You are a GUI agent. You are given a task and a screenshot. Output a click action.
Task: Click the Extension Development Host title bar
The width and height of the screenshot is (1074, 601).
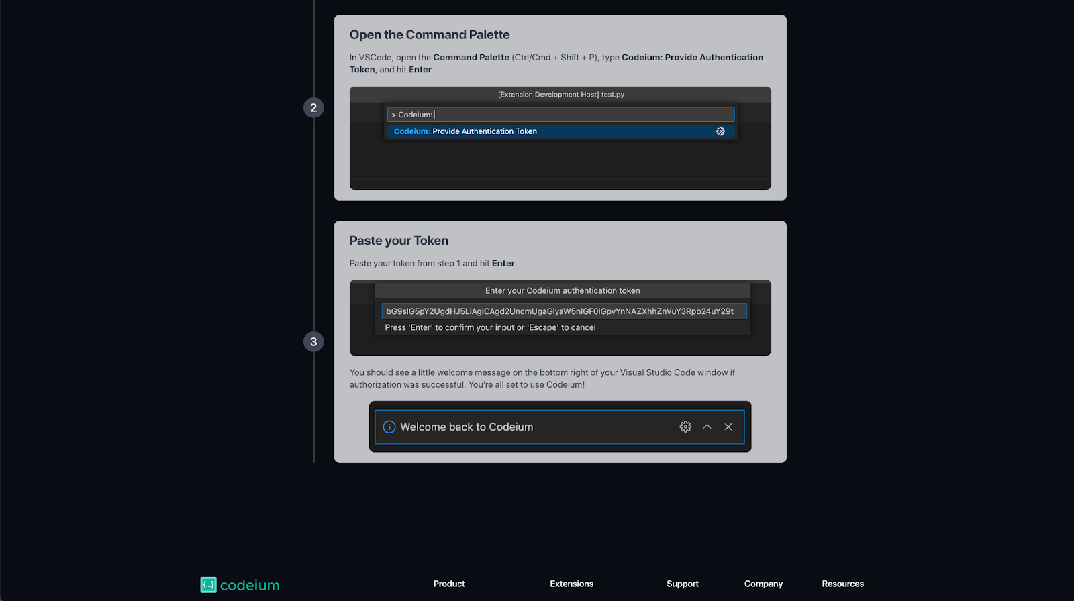(x=560, y=95)
